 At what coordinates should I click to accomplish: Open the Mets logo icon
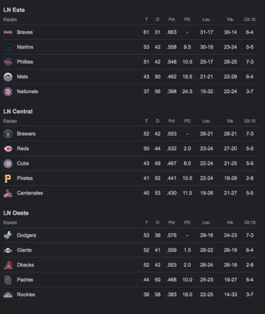point(8,77)
